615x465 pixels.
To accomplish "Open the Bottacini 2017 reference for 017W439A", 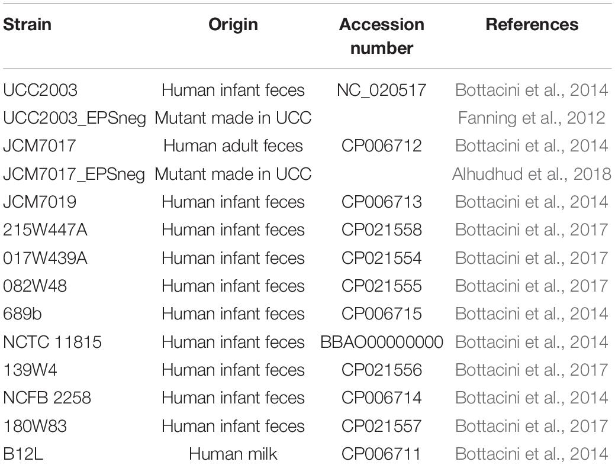I will [x=532, y=257].
